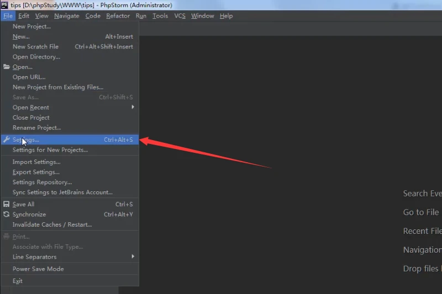Image resolution: width=442 pixels, height=294 pixels.
Task: Click the PhpStorm logo in title bar
Action: [x=4, y=5]
